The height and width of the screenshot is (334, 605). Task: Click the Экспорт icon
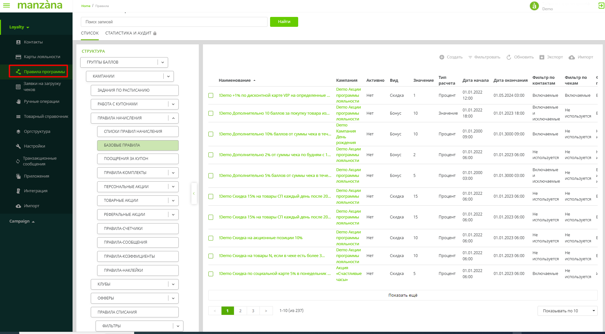click(x=542, y=57)
